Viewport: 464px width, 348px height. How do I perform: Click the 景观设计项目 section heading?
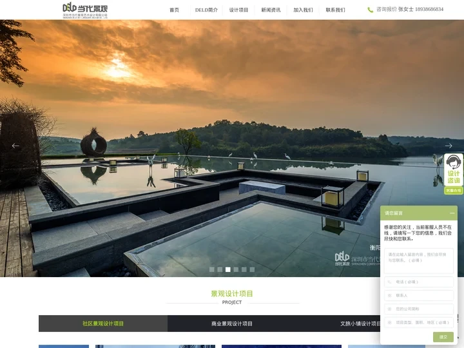232,294
